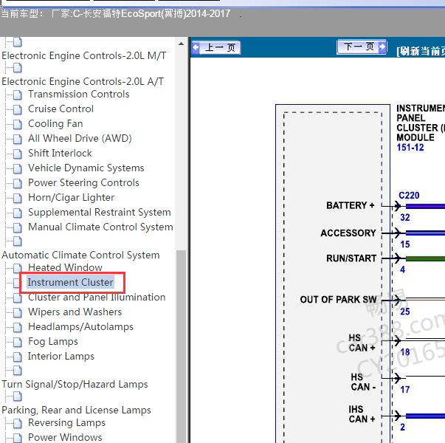The width and height of the screenshot is (445, 443).
Task: Click the page icon beside Transmission Controls
Action: (17, 95)
